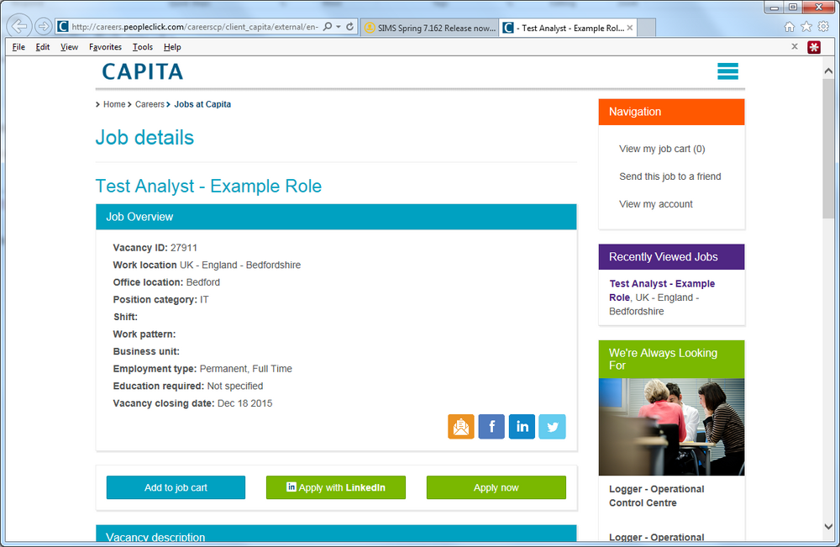Open favorites star icon
The width and height of the screenshot is (840, 547).
click(806, 26)
